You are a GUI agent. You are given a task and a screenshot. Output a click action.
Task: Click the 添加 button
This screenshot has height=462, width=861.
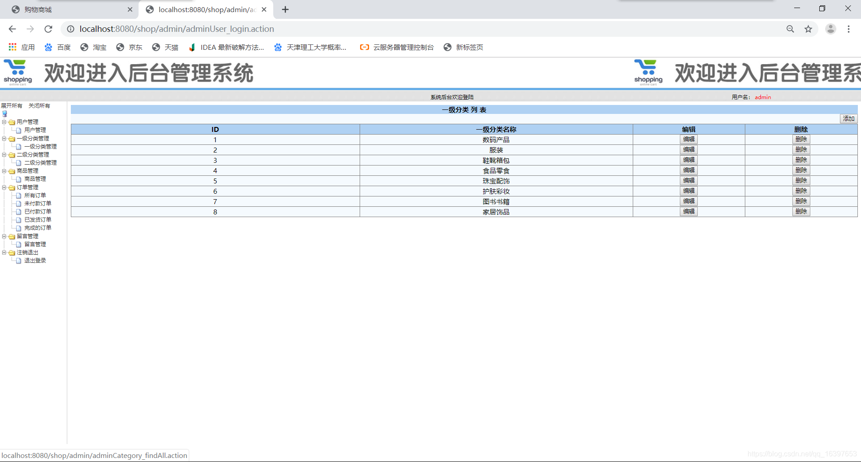tap(848, 118)
